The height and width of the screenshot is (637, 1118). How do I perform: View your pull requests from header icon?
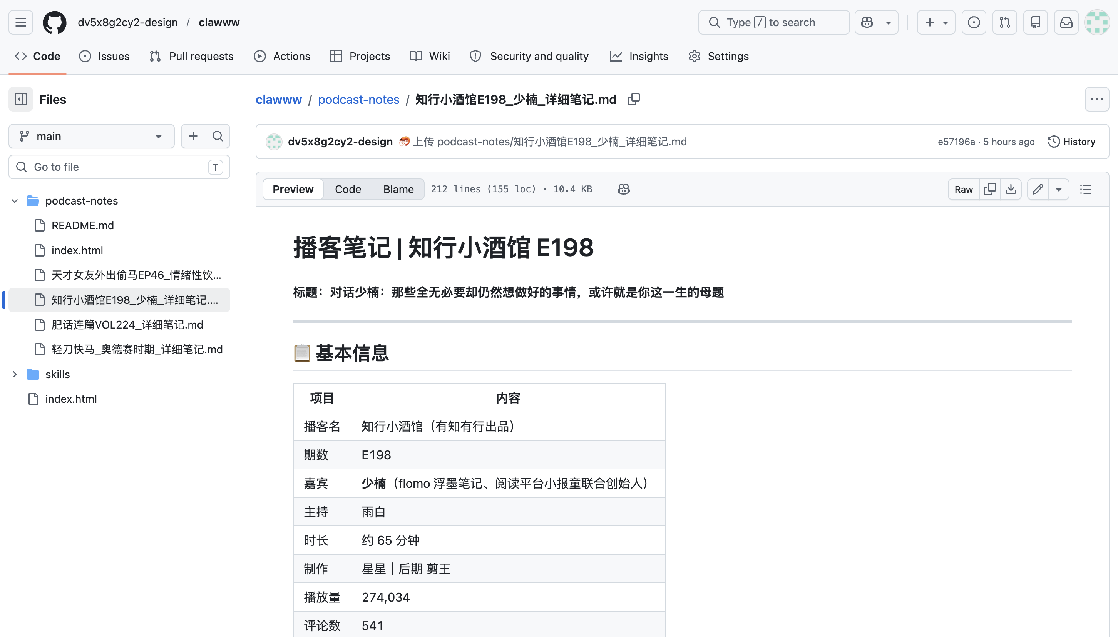click(x=1005, y=22)
